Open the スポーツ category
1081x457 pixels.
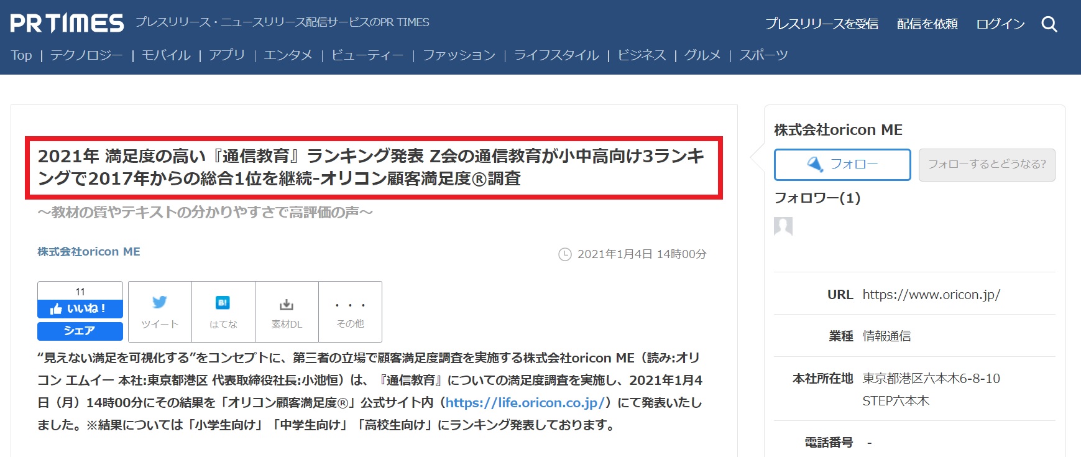tap(763, 55)
